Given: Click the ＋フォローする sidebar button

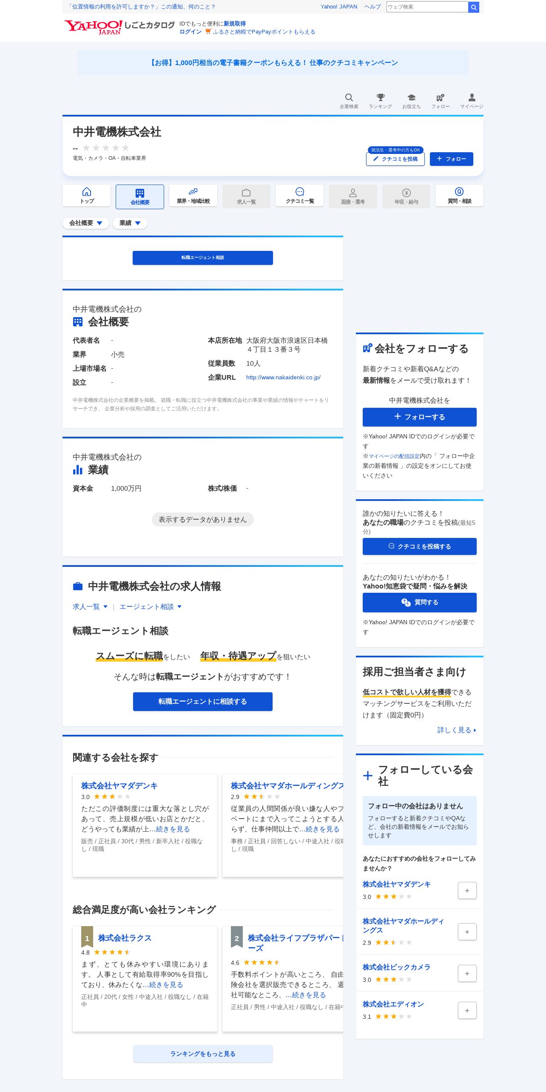Looking at the screenshot, I should tap(420, 417).
